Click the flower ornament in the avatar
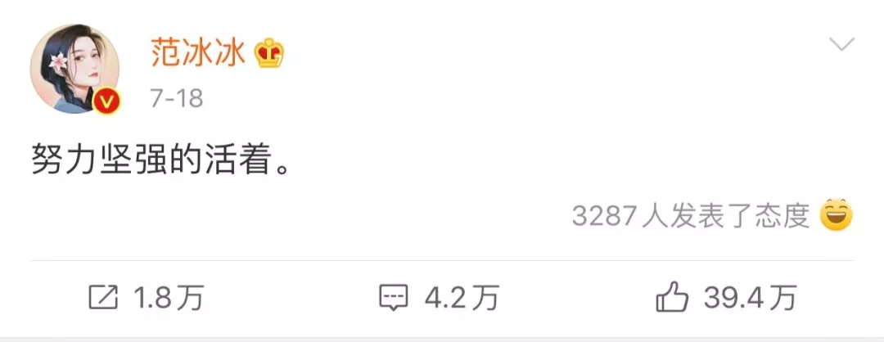This screenshot has height=342, width=884. (57, 60)
